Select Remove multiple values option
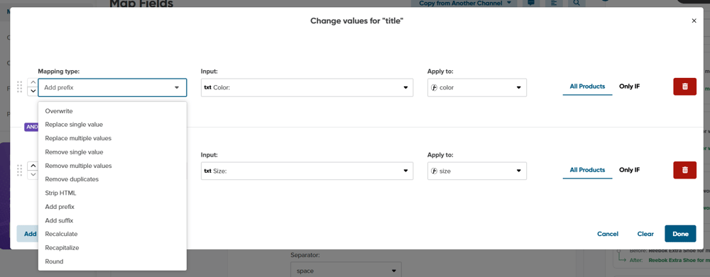Viewport: 710px width, 277px height. pyautogui.click(x=112, y=166)
